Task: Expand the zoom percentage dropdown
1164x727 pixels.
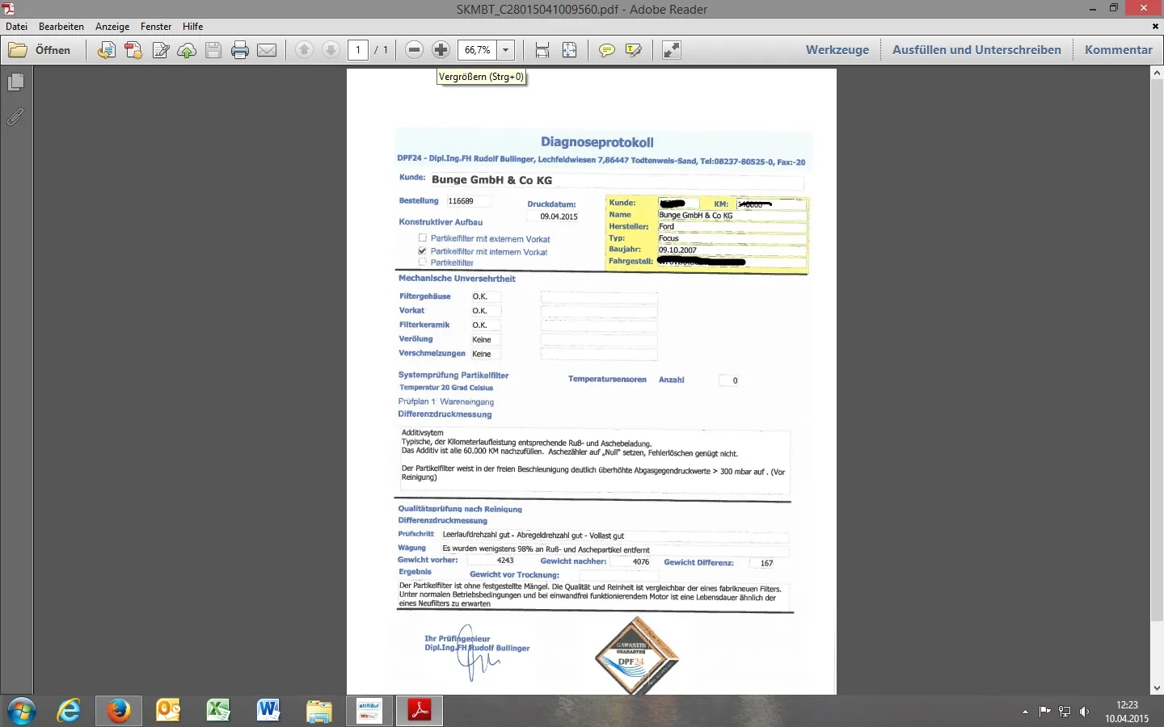Action: 505,50
